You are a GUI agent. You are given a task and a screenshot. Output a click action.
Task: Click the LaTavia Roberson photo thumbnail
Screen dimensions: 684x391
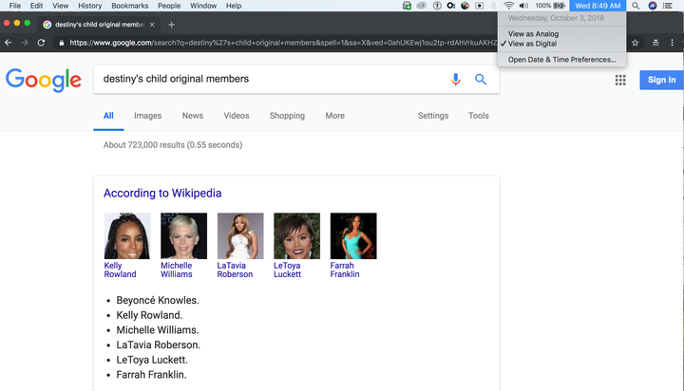pyautogui.click(x=240, y=235)
